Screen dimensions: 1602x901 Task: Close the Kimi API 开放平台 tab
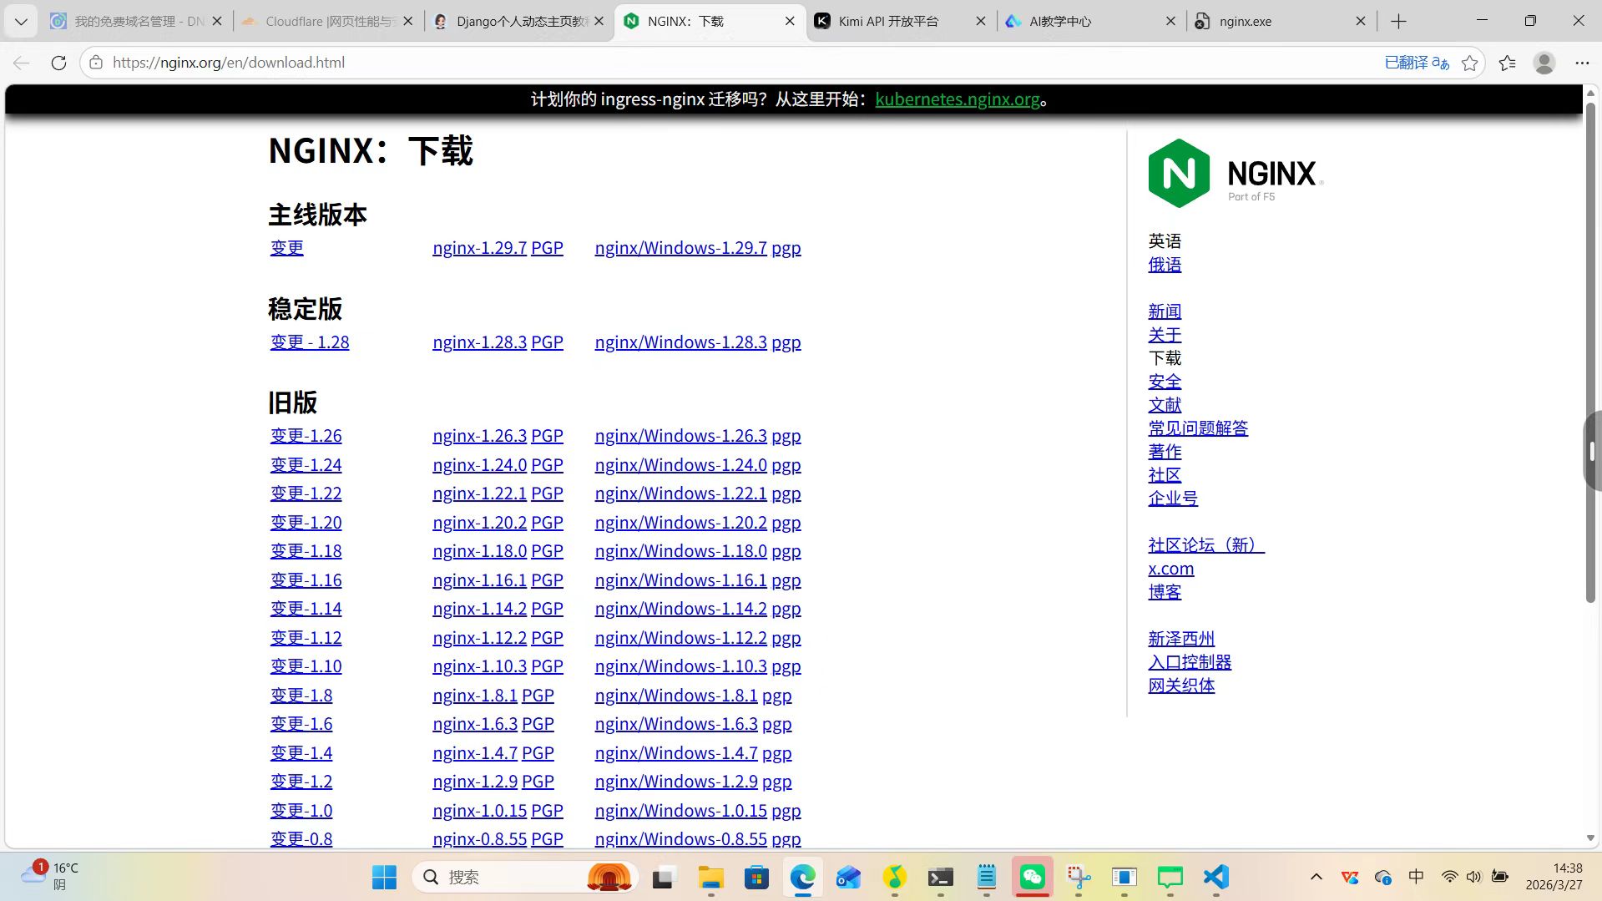point(981,22)
